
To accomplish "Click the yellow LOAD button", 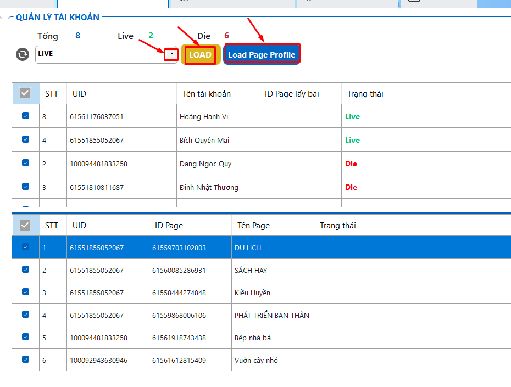I will 201,55.
